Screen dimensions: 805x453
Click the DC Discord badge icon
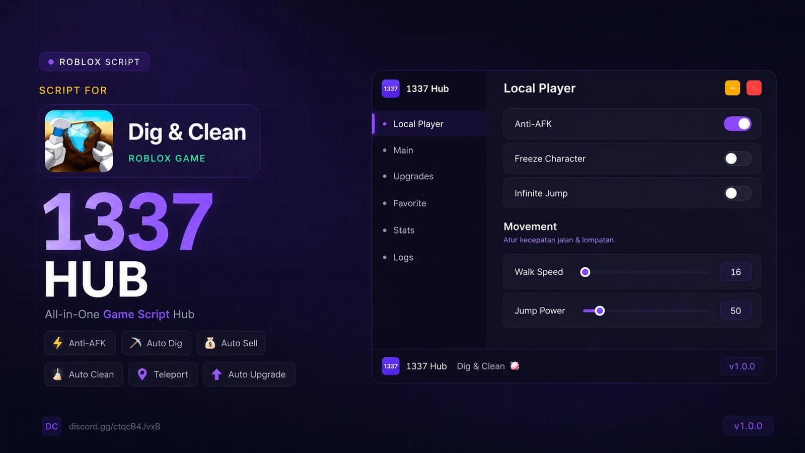pos(52,426)
